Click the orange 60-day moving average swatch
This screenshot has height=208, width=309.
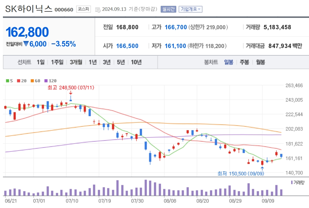(32, 81)
